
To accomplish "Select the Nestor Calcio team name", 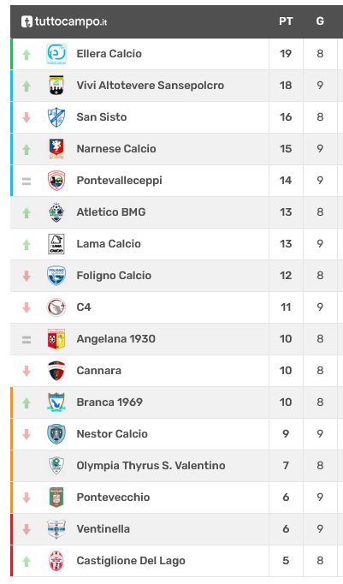I will point(112,434).
